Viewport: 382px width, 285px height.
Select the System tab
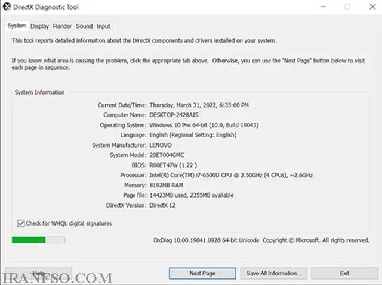pyautogui.click(x=17, y=26)
